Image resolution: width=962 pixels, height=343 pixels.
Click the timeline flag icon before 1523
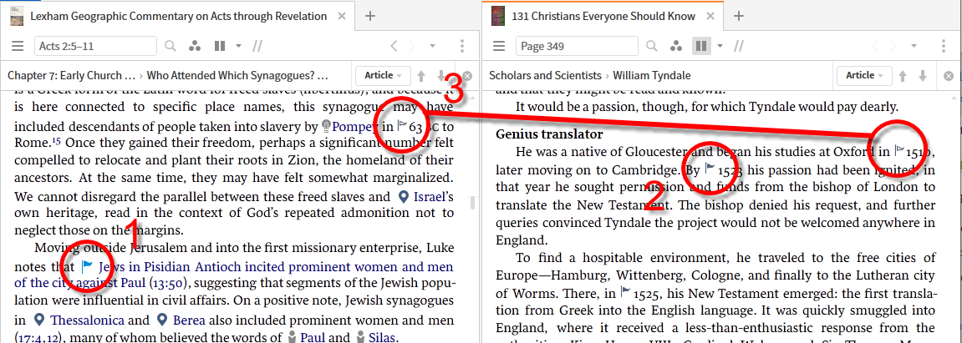tap(710, 168)
